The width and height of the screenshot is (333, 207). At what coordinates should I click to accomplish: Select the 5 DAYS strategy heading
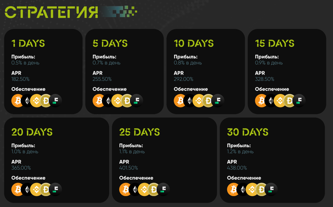110,43
